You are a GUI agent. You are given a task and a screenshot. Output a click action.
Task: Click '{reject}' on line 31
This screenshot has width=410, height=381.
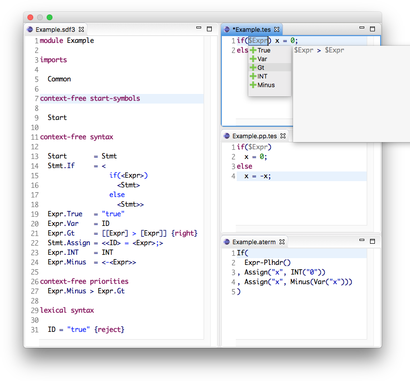pyautogui.click(x=109, y=329)
